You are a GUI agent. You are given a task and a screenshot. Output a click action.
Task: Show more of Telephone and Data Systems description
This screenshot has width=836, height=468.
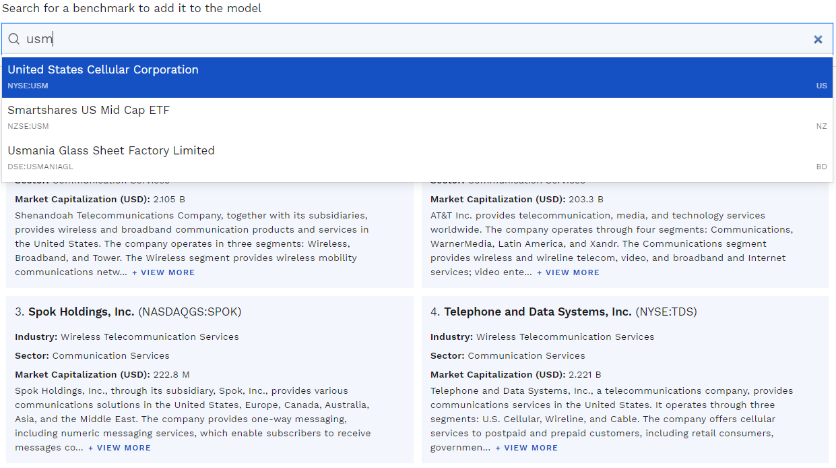[x=526, y=448]
